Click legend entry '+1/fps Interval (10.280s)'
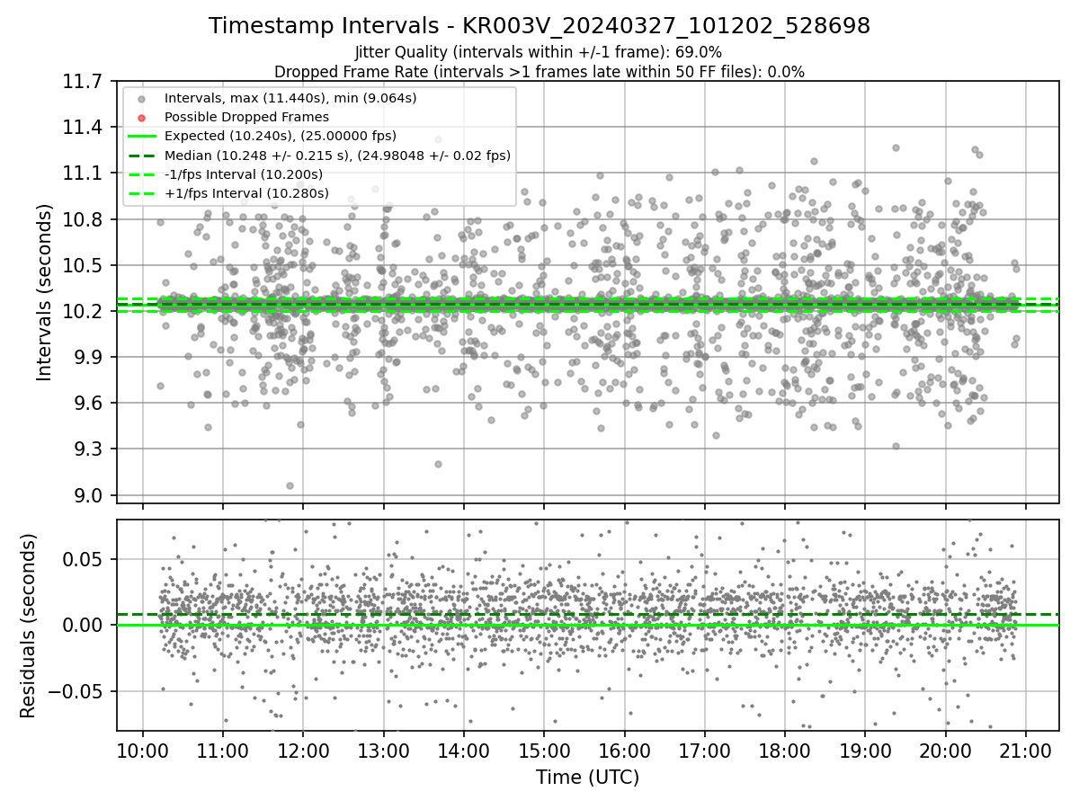The height and width of the screenshot is (809, 1079). tap(245, 193)
